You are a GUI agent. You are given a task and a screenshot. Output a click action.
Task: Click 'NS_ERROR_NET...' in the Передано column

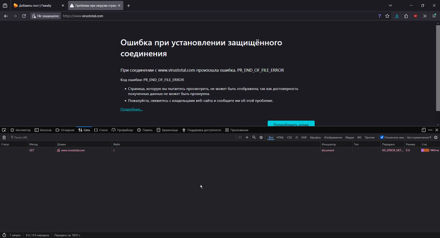tap(392, 150)
